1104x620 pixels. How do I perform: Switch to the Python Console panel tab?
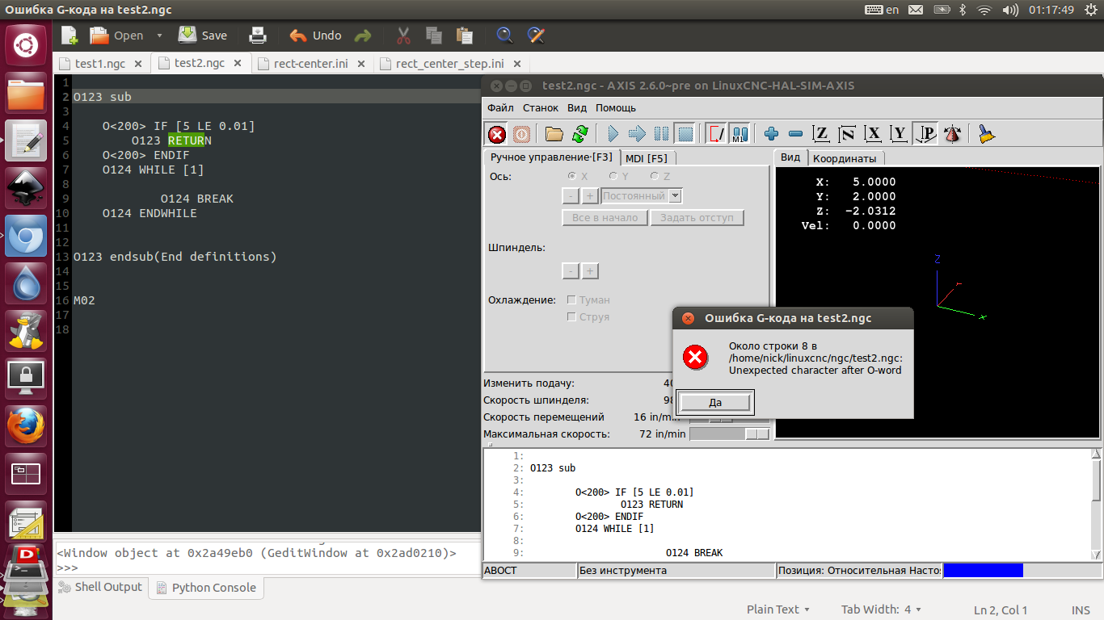207,588
